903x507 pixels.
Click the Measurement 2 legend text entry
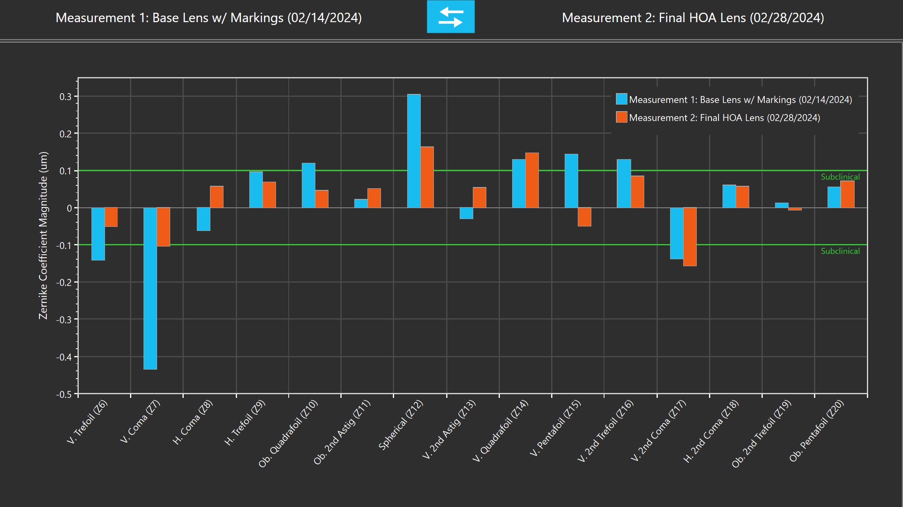tap(724, 118)
